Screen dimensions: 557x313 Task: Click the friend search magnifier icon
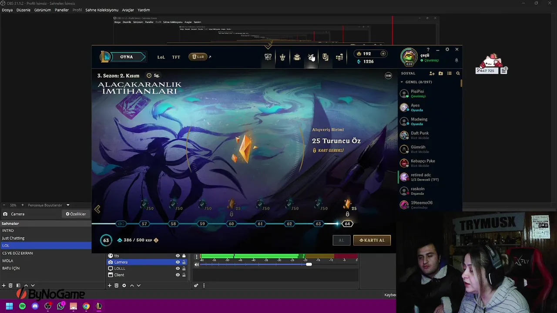[x=458, y=73]
